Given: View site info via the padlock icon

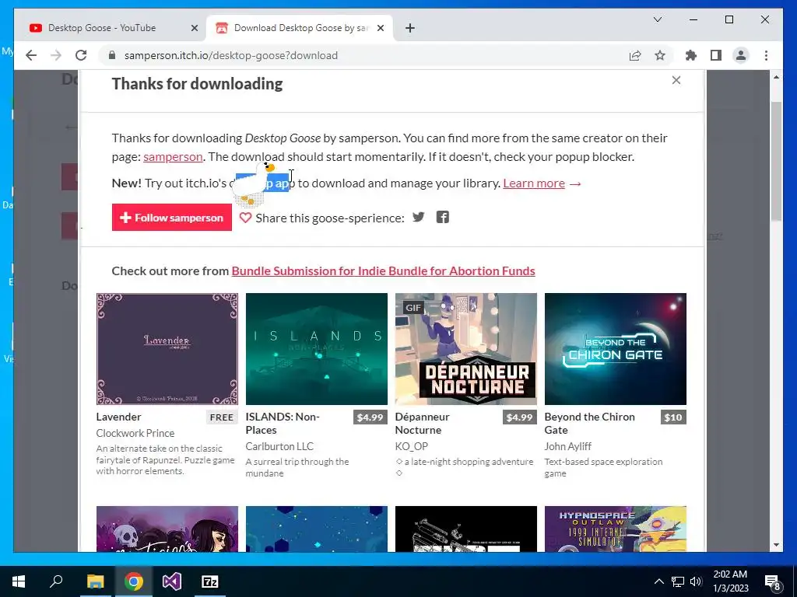Looking at the screenshot, I should [x=112, y=55].
